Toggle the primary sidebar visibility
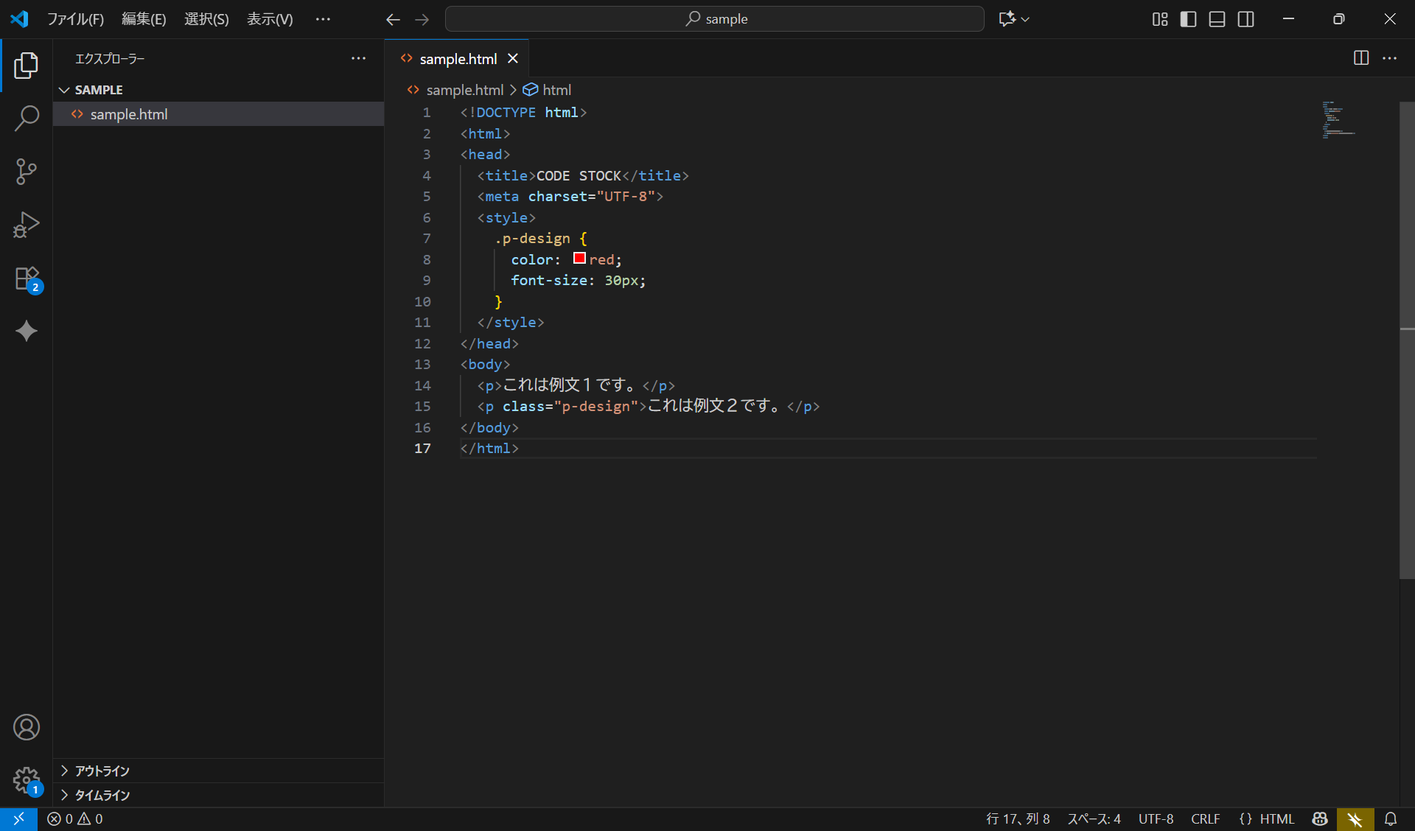 [x=1188, y=19]
